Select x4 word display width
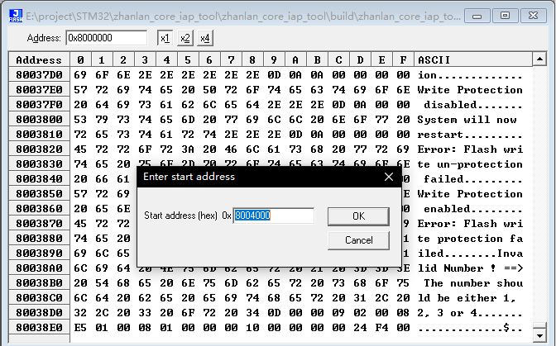 205,38
